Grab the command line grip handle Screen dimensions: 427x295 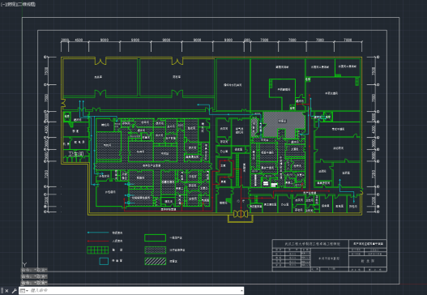pyautogui.click(x=2, y=291)
